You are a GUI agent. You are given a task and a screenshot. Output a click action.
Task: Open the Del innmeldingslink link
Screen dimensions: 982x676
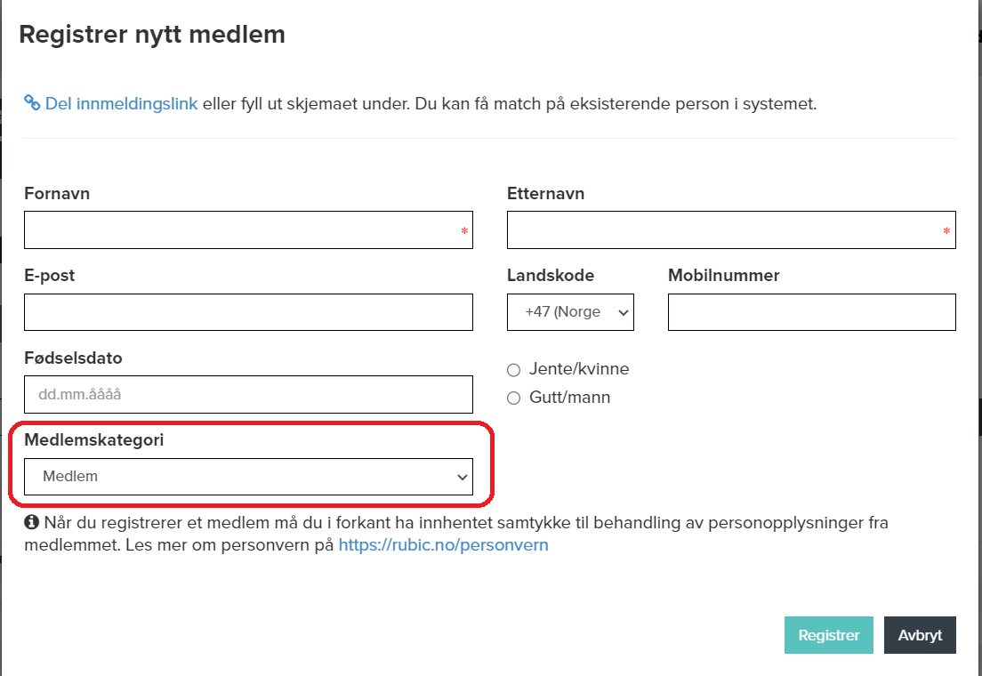122,103
